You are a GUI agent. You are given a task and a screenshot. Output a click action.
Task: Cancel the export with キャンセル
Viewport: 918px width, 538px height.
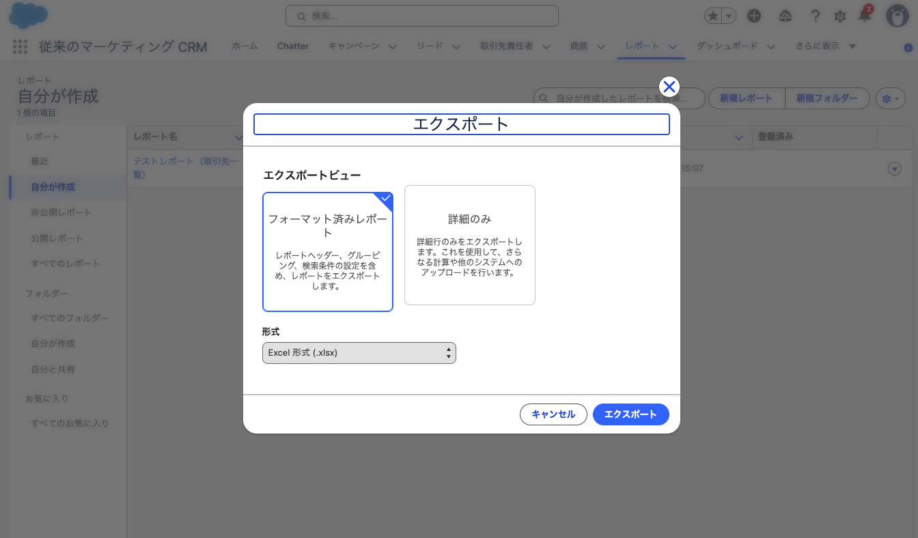[553, 414]
